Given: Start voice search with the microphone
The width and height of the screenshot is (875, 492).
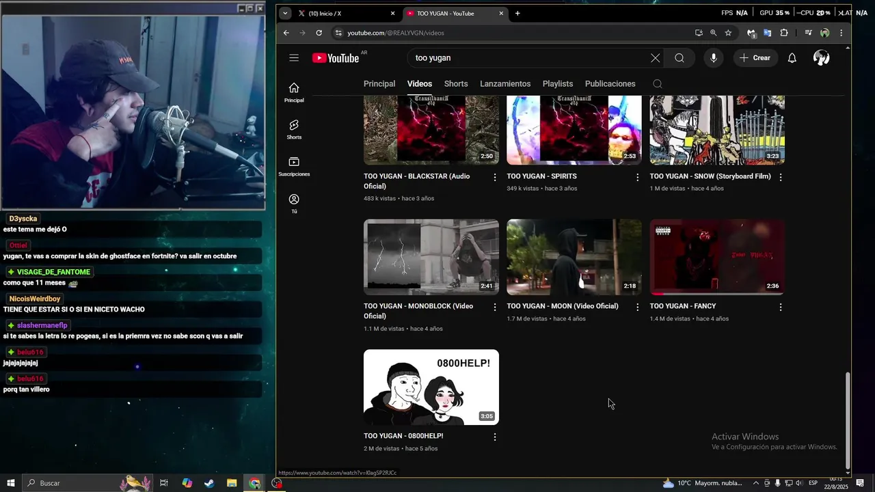Looking at the screenshot, I should coord(714,58).
